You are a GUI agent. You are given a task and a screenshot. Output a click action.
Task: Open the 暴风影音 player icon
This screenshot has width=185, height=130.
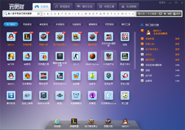[11, 95]
